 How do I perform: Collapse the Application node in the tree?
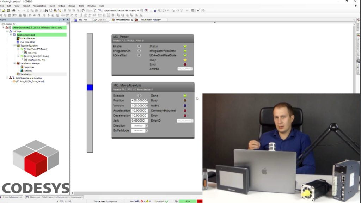(x=11, y=33)
